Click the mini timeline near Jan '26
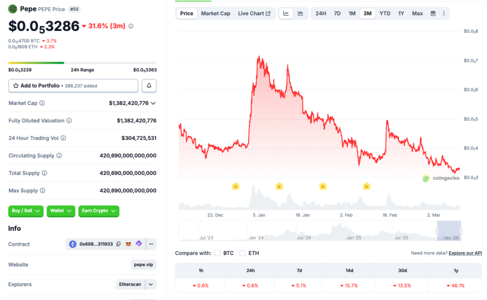Screen dimensions: 487x300 [450, 230]
